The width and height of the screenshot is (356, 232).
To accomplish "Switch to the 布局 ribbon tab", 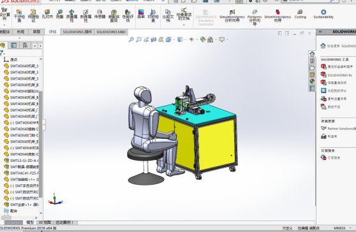I will [20, 32].
